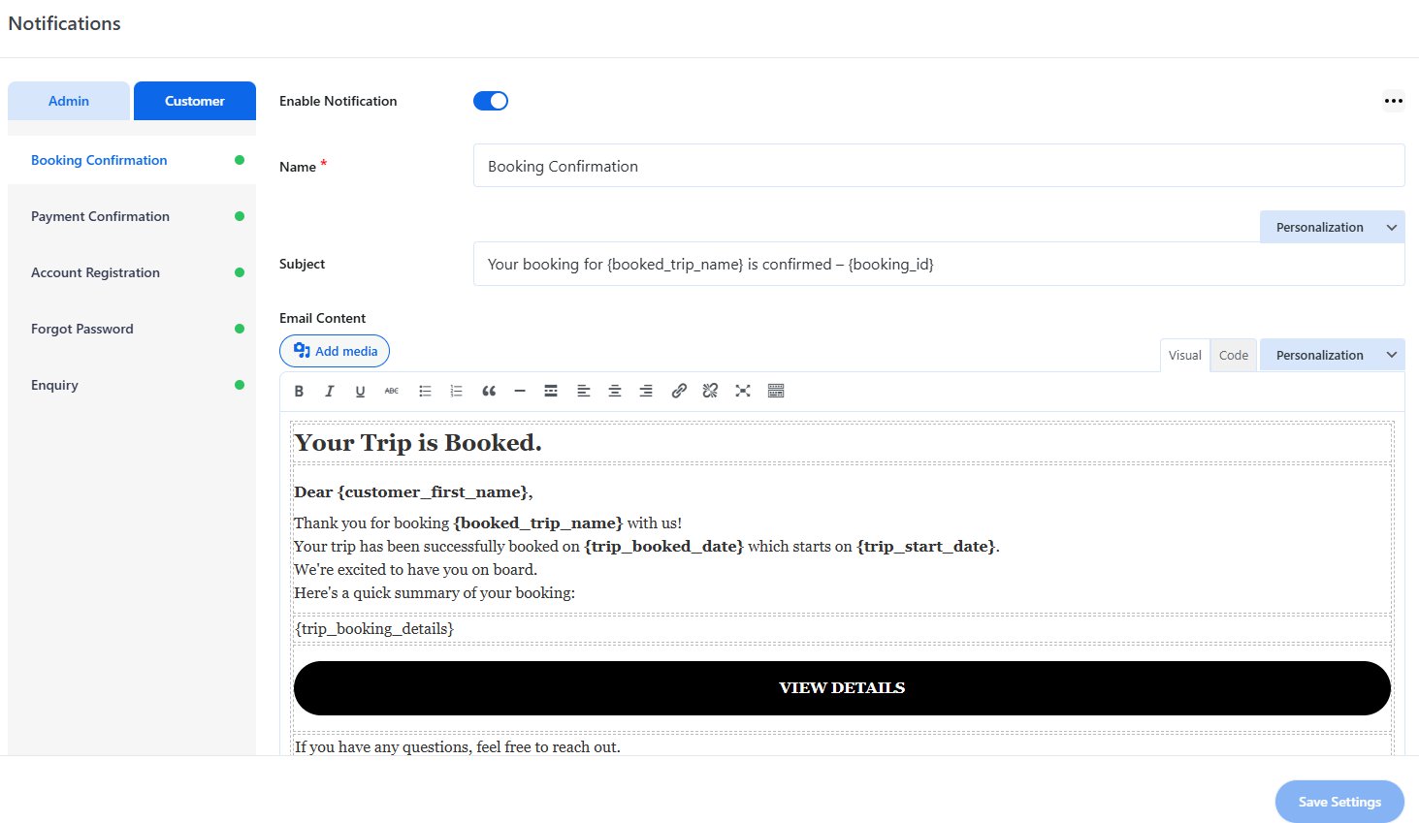Click Save Settings

[x=1338, y=802]
